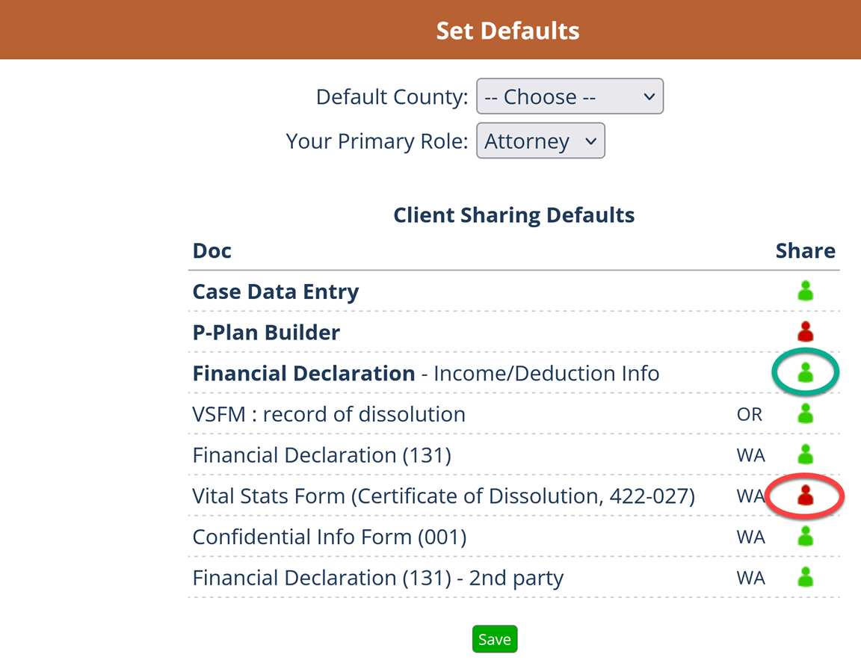Click the Set Defaults title bar
The width and height of the screenshot is (861, 672).
tap(507, 31)
